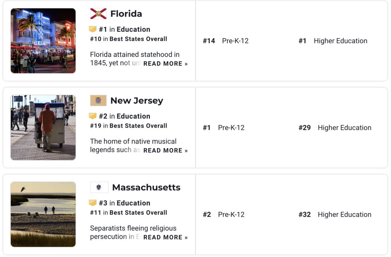Open the New Jersey state heading link
The height and width of the screenshot is (257, 391).
point(136,100)
